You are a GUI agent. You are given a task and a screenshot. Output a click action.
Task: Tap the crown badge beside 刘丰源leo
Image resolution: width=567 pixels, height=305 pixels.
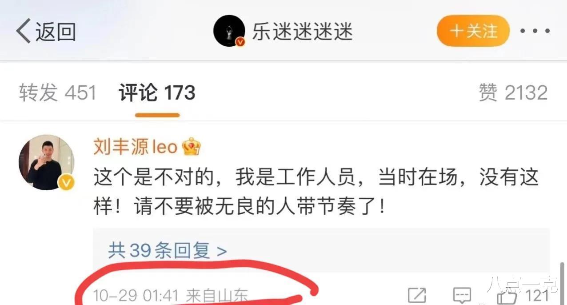(x=192, y=147)
